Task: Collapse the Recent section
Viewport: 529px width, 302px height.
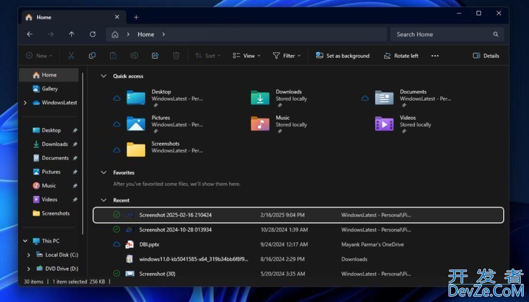Action: click(x=103, y=200)
